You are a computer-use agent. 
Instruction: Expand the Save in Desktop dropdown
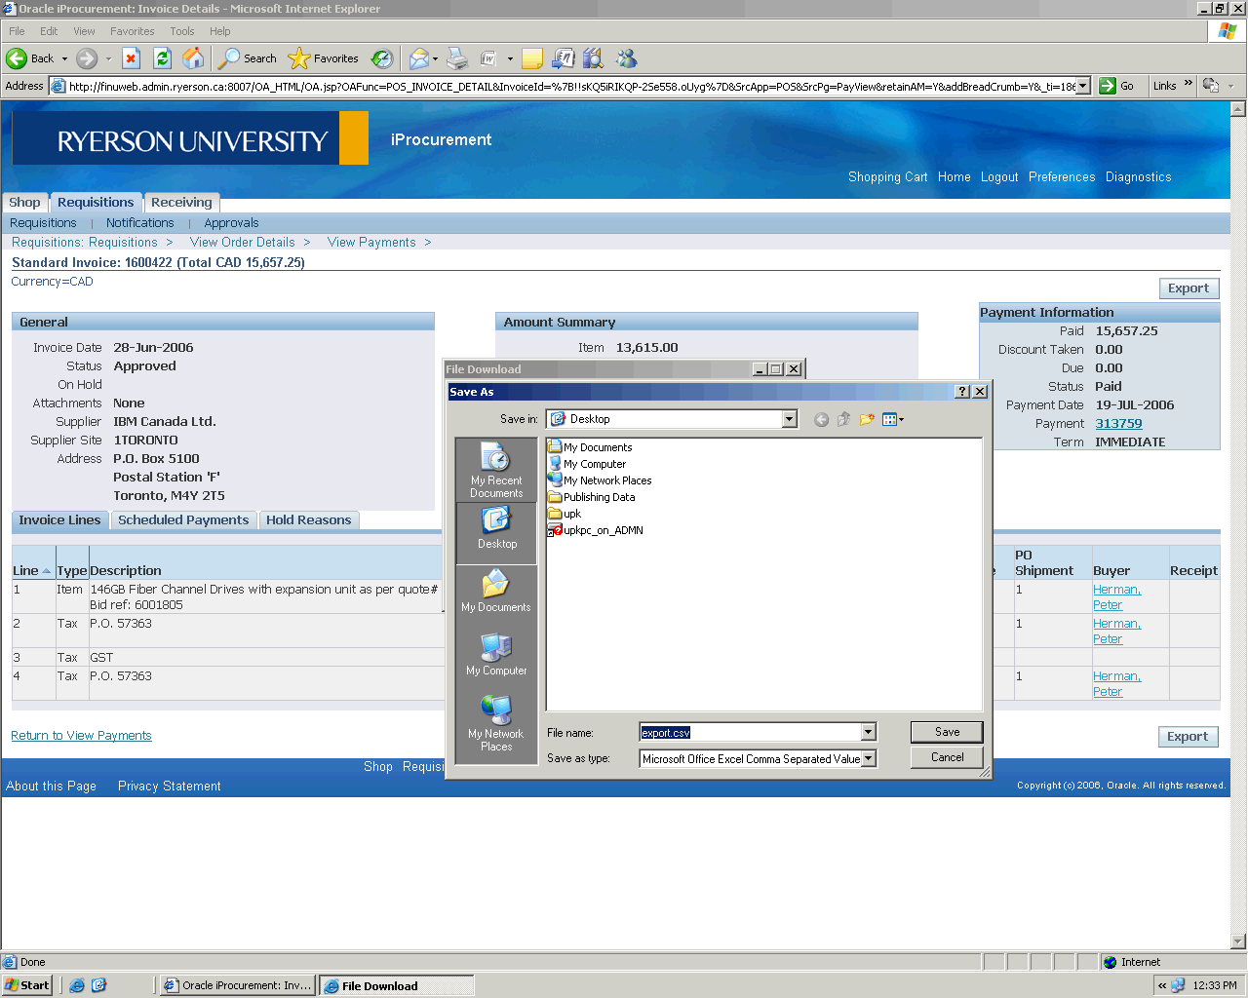(789, 419)
